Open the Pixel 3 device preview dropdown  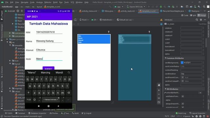point(84,20)
